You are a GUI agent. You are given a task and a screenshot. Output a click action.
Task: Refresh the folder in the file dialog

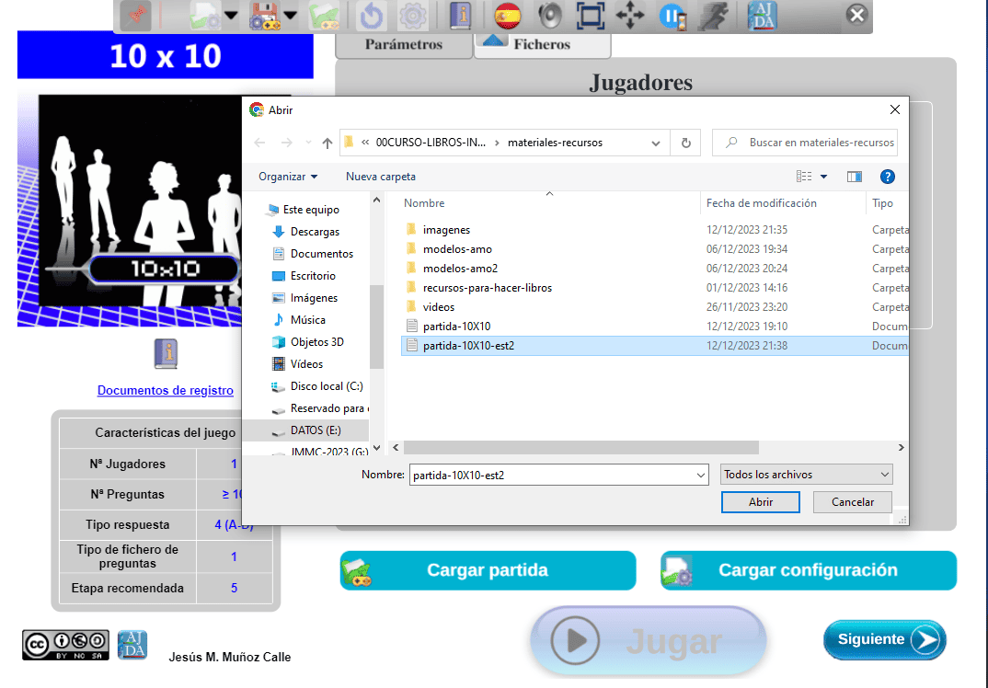point(685,143)
